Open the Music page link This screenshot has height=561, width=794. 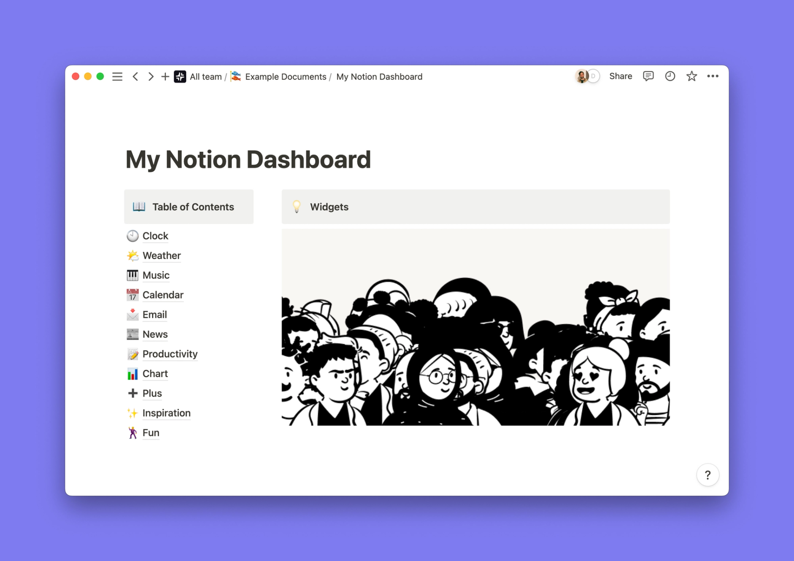point(156,275)
